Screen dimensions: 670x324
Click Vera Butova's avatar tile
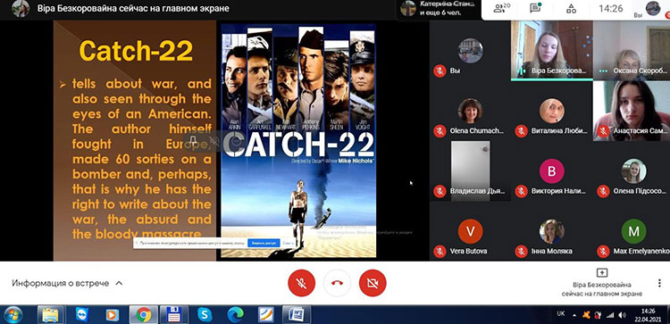470,232
